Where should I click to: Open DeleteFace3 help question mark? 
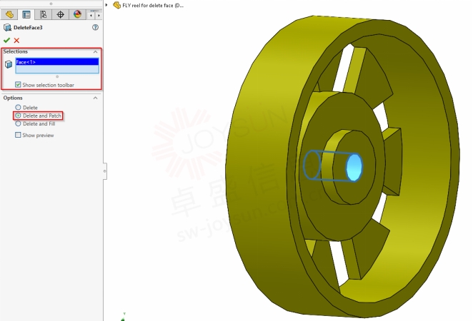[x=95, y=28]
